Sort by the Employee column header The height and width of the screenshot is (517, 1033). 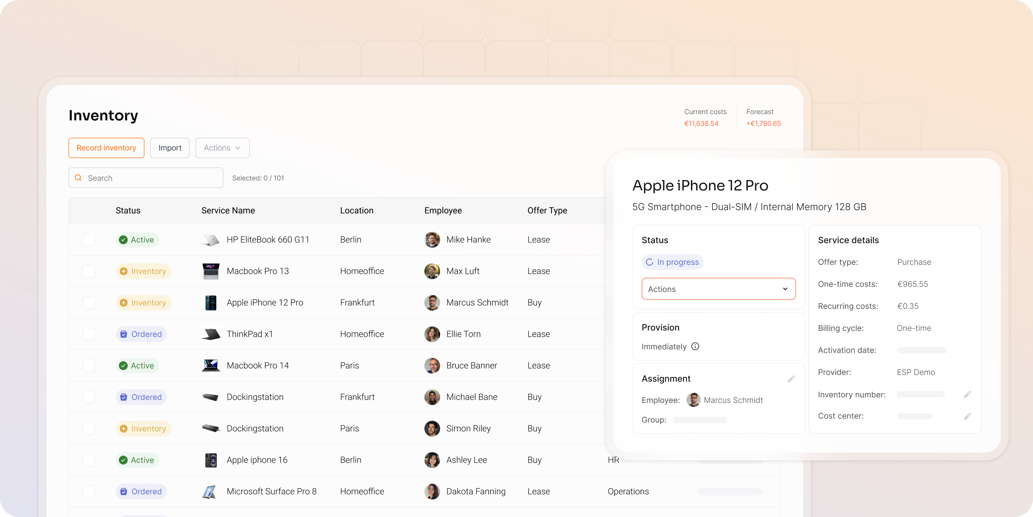coord(443,210)
